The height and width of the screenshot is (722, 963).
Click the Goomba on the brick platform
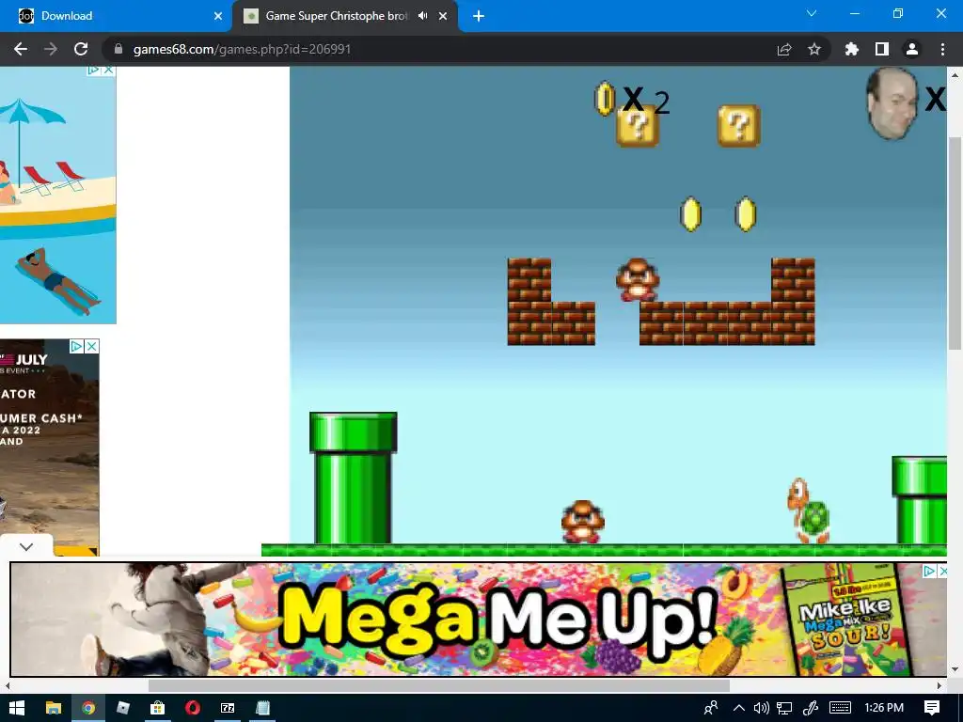(638, 280)
